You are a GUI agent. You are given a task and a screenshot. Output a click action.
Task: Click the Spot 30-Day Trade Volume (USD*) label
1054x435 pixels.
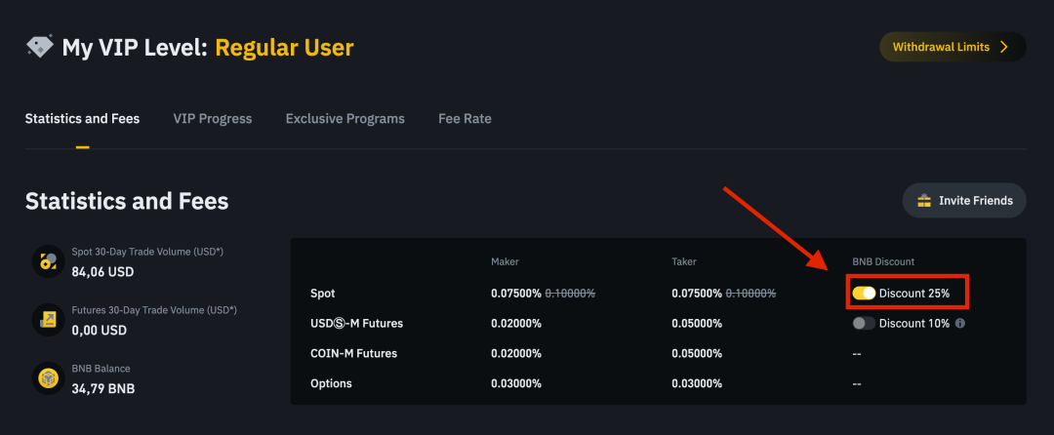pyautogui.click(x=147, y=253)
